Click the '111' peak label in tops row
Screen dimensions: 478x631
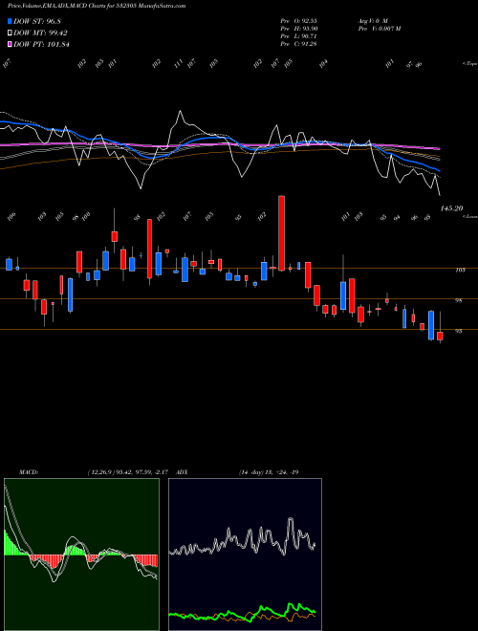tap(178, 64)
